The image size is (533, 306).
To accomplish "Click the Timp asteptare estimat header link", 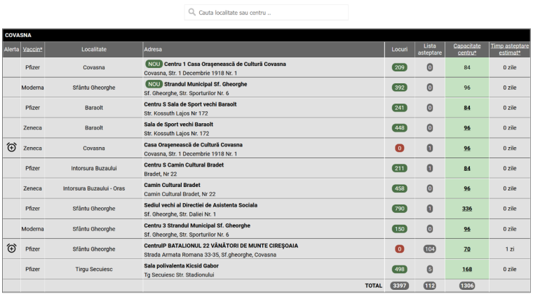I will pyautogui.click(x=510, y=50).
